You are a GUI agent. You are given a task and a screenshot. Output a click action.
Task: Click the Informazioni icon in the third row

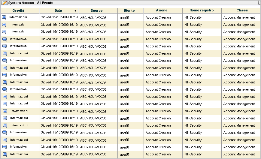pyautogui.click(x=5, y=32)
